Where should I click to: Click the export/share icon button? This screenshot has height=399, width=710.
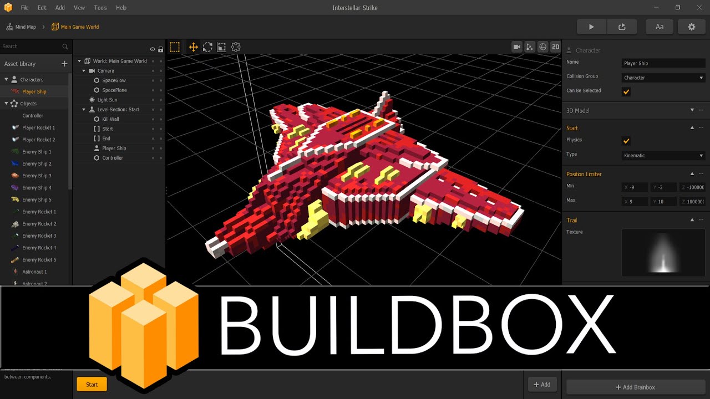pyautogui.click(x=621, y=27)
